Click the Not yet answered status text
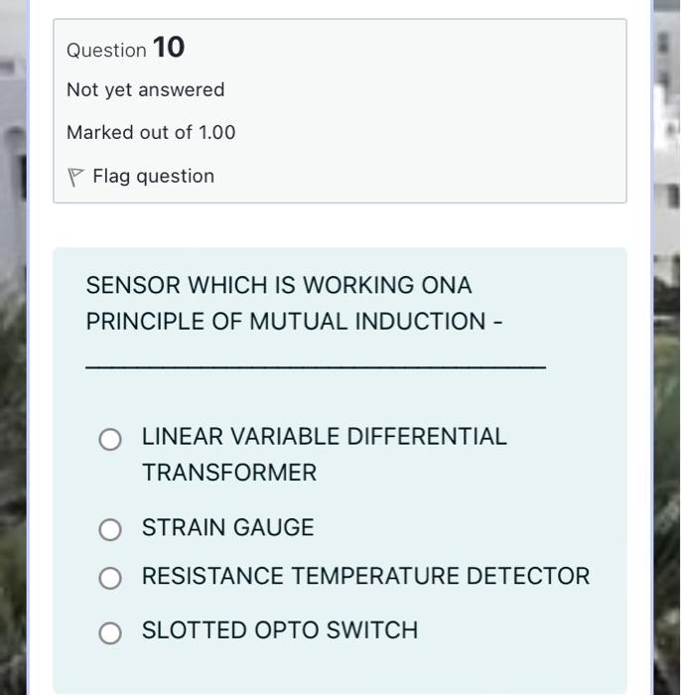The height and width of the screenshot is (695, 681). (x=145, y=90)
